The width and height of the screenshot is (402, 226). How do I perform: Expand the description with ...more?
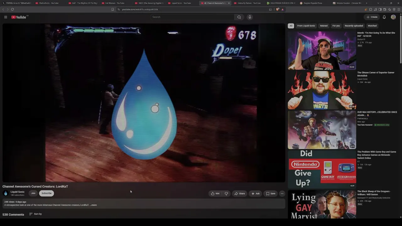point(93,205)
